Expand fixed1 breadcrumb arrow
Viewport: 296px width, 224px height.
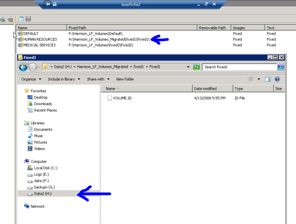147,67
